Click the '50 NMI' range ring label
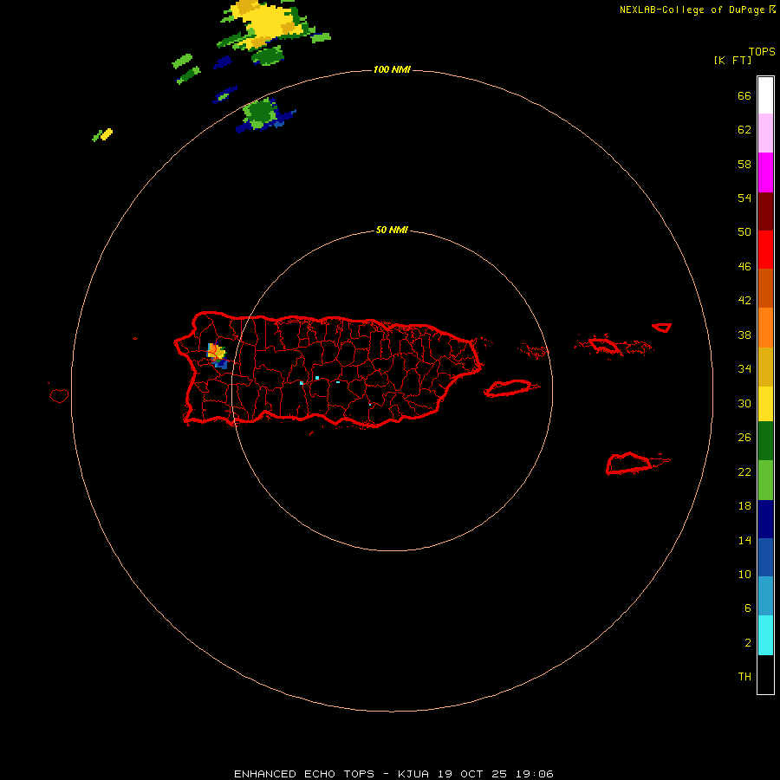Viewport: 780px width, 780px height. (392, 230)
